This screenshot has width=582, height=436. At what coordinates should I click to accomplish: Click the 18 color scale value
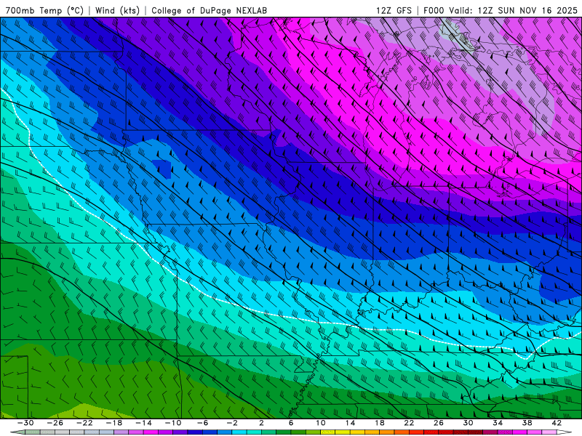tap(380, 423)
